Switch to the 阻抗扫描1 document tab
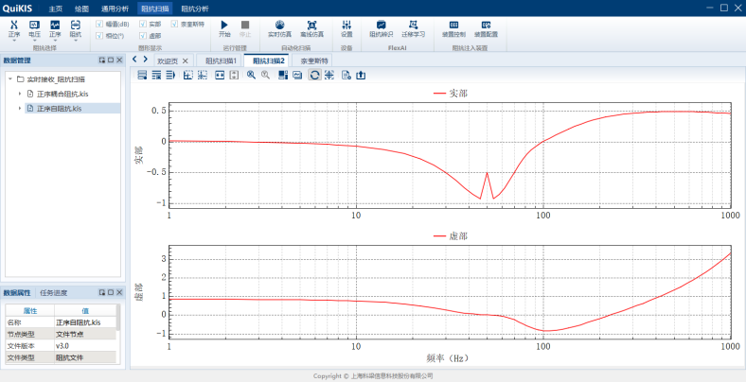Viewport: 746px width, 382px height. pos(222,61)
